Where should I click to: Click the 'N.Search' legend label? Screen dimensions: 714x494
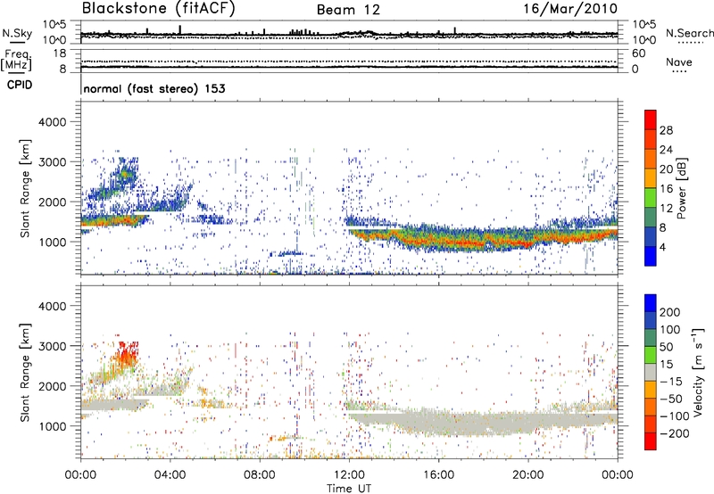[x=689, y=33]
